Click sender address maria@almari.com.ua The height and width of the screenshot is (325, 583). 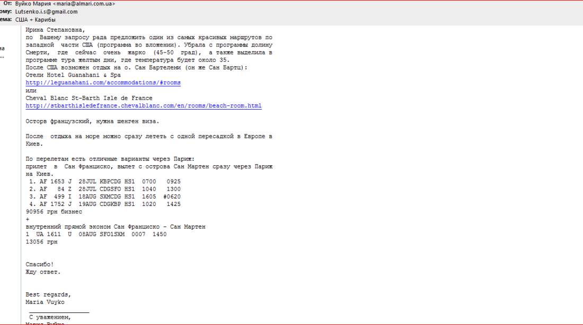point(84,4)
